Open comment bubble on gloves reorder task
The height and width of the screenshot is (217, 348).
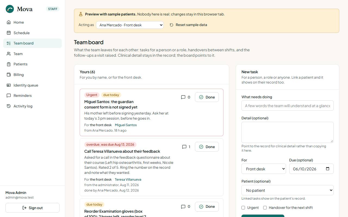click(x=183, y=207)
